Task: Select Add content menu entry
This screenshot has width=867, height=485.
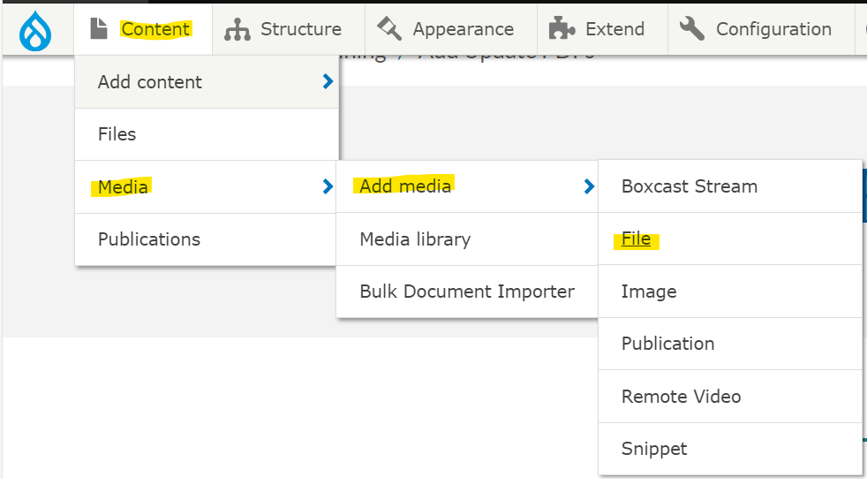Action: click(x=207, y=82)
